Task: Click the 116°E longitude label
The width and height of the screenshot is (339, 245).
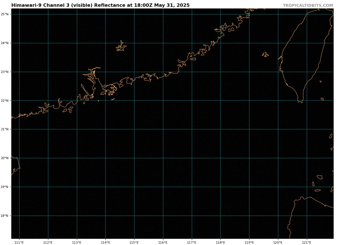Action: (x=163, y=242)
